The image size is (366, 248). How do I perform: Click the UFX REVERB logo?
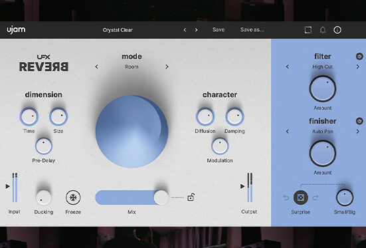pos(44,63)
